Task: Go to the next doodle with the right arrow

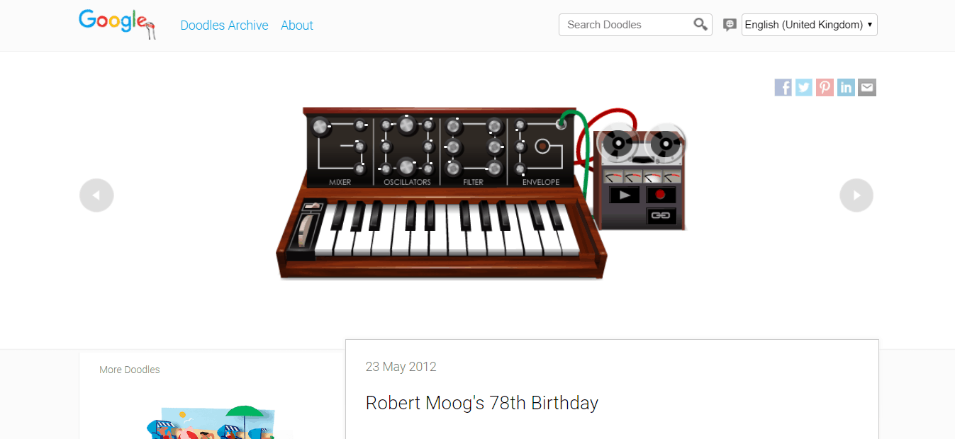Action: click(856, 195)
